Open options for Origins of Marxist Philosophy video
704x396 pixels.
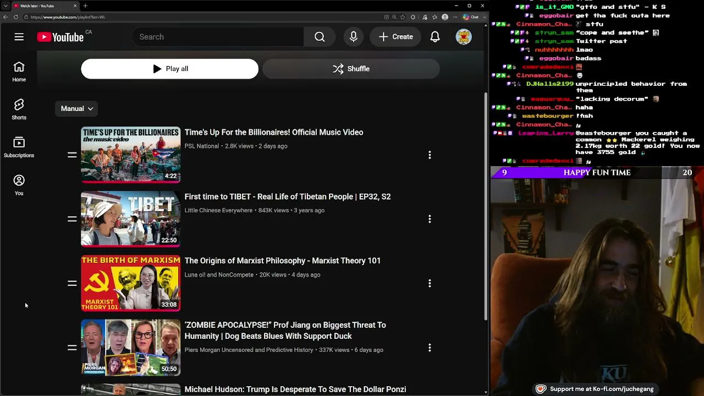point(430,283)
